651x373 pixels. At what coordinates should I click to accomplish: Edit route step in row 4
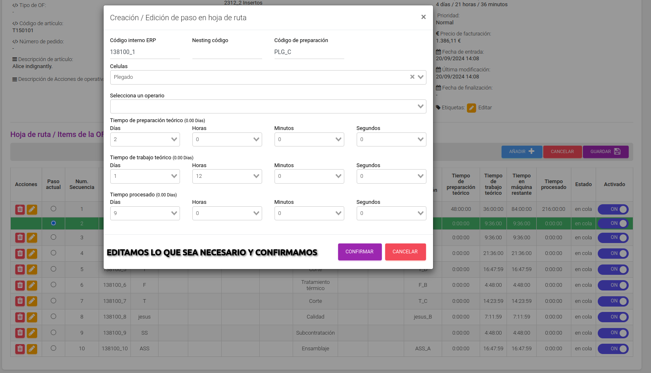pyautogui.click(x=32, y=254)
